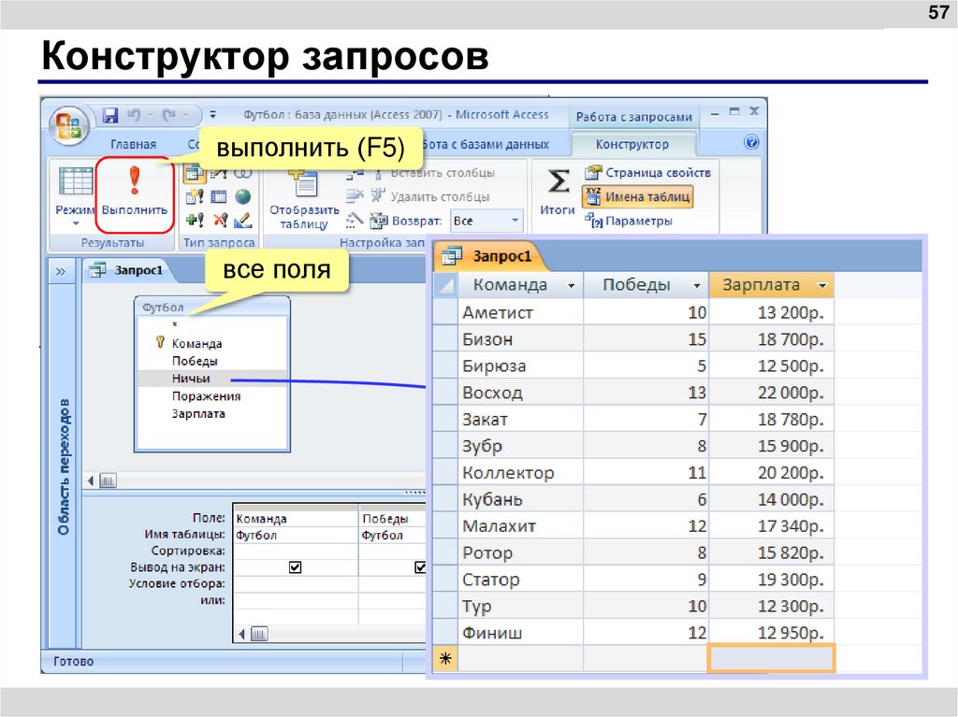Uncheck the second Вывод на экран checkbox

click(x=420, y=566)
